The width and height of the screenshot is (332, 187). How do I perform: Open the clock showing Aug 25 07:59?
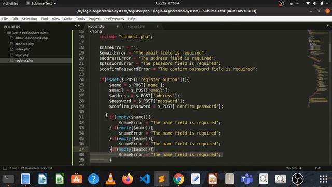(167, 3)
